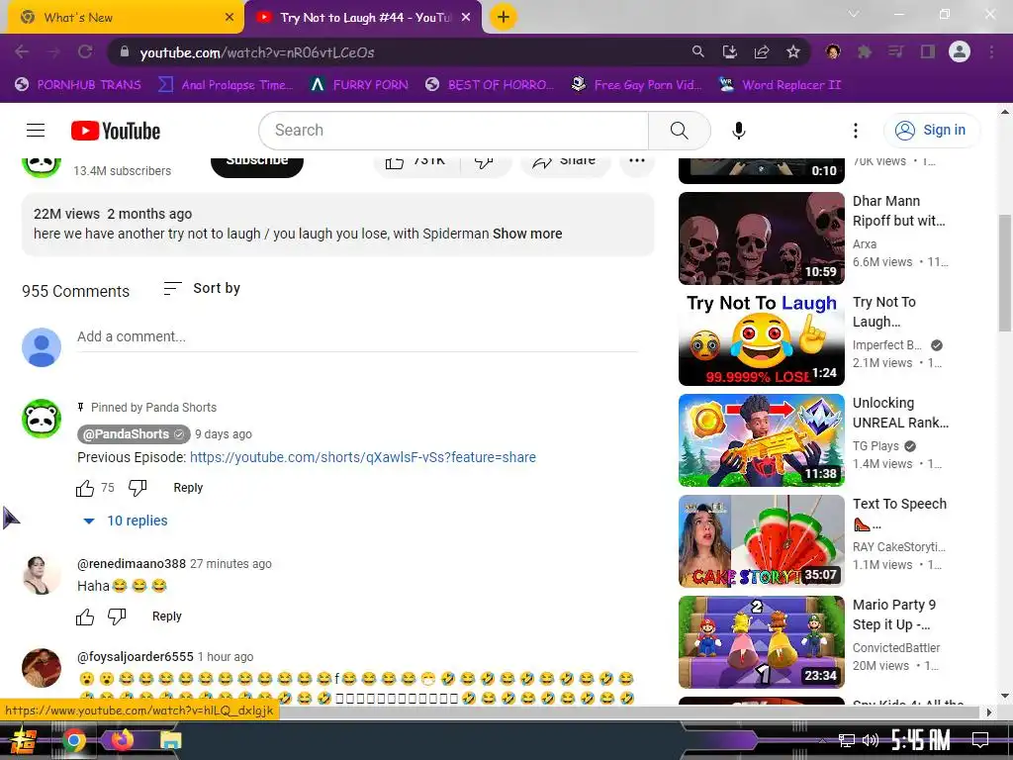Screen dimensions: 1013x760
Task: Open the YouTube hamburger guide menu
Action: click(x=36, y=131)
